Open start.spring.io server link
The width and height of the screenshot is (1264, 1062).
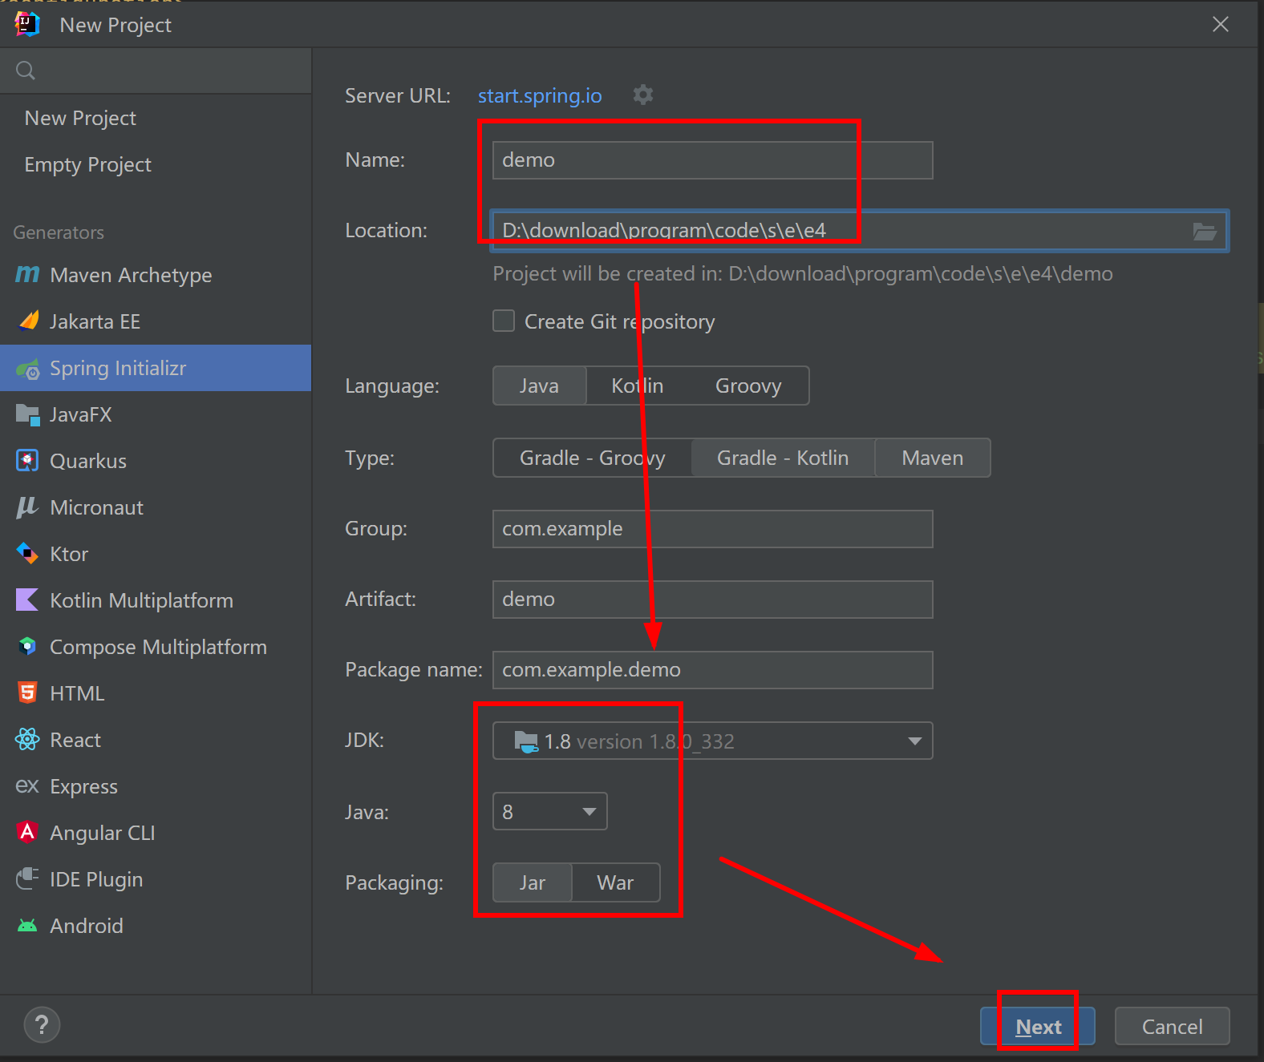pyautogui.click(x=540, y=95)
